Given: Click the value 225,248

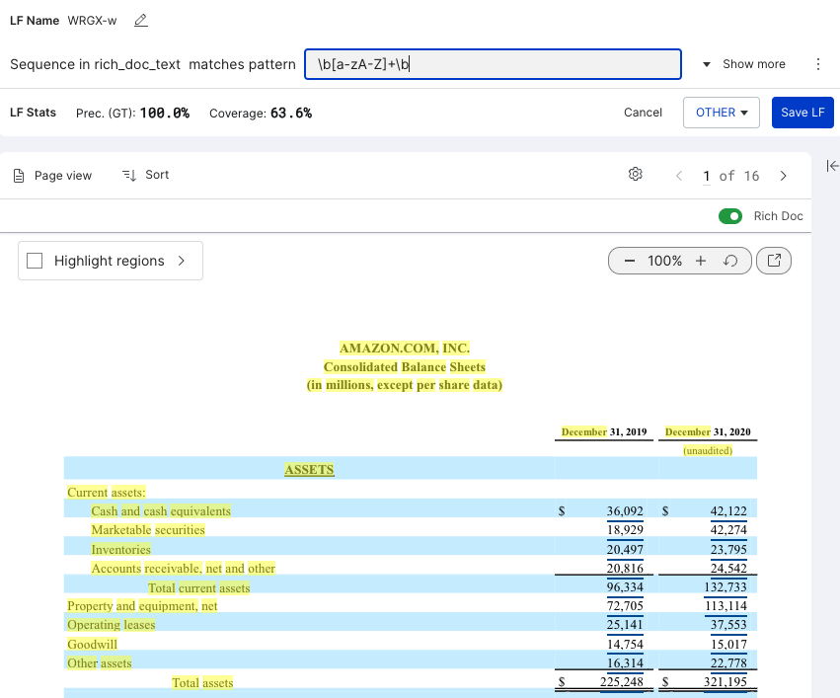Looking at the screenshot, I should coord(622,682).
